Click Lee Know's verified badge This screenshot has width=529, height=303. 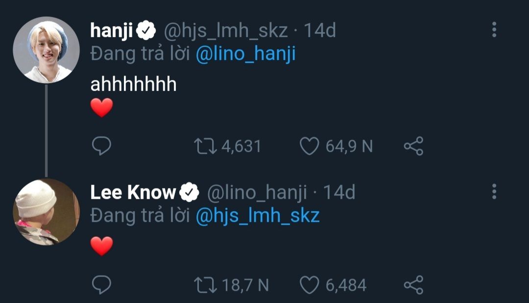pyautogui.click(x=189, y=193)
